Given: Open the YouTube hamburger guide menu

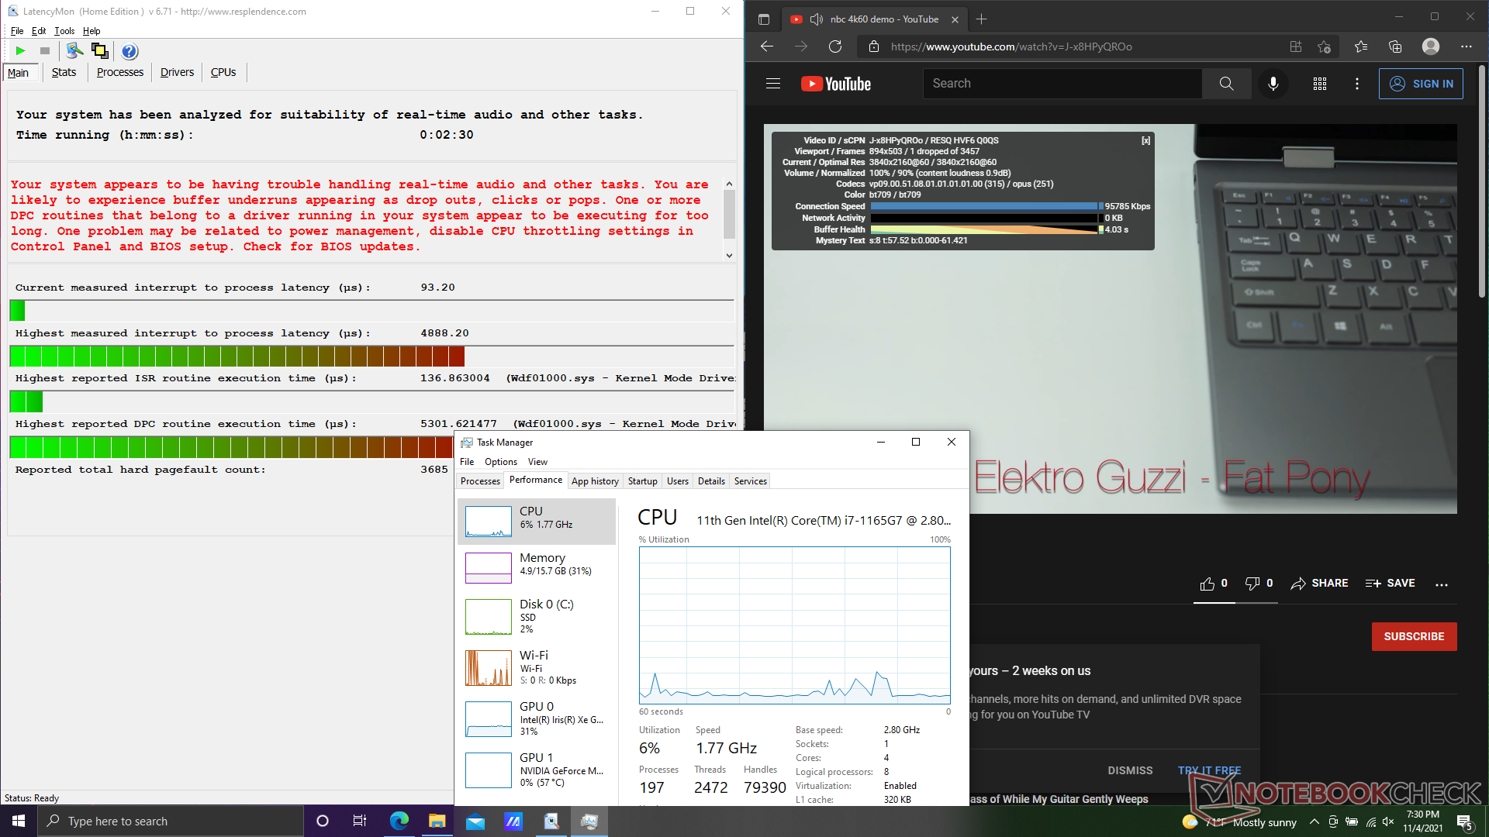Looking at the screenshot, I should coord(773,84).
